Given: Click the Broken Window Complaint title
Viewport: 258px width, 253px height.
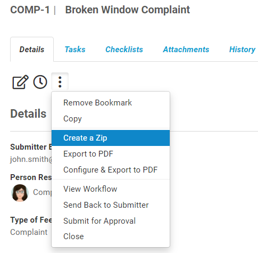Looking at the screenshot, I should 128,10.
